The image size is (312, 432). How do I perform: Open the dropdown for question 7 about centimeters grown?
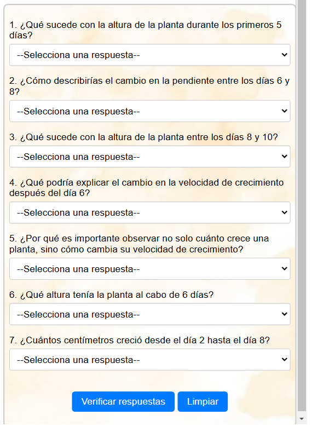pos(150,360)
